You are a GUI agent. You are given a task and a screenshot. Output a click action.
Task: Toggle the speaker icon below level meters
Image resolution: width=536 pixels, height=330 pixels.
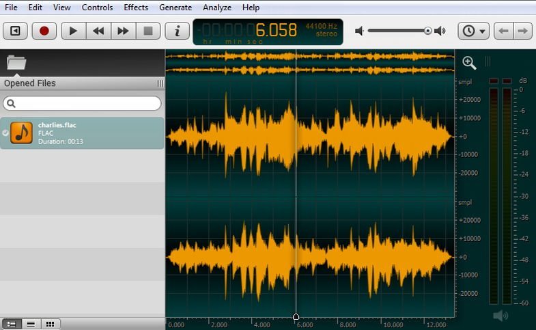(x=500, y=315)
